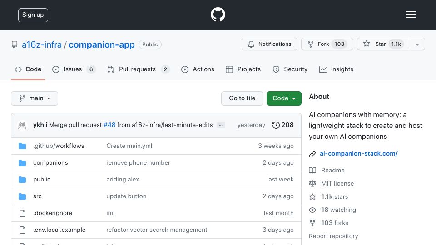Viewport: 436px width, 245px height.
Task: Click the repository book icon beside a16z-infra
Action: 15,44
